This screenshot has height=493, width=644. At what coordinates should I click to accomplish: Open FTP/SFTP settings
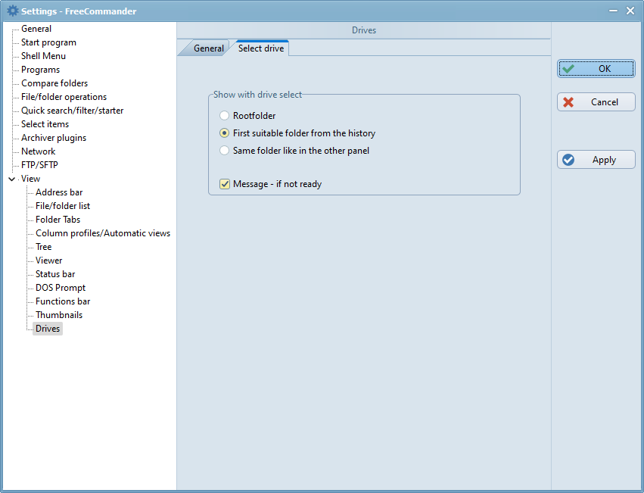[39, 165]
